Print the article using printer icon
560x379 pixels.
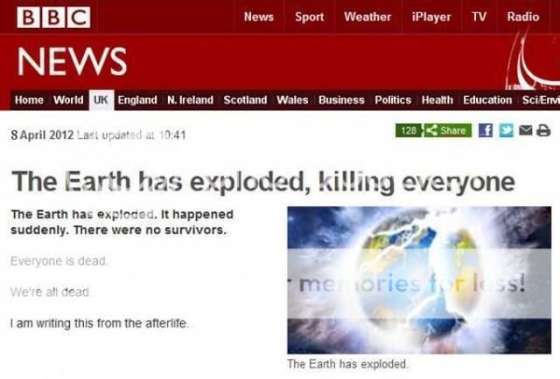pyautogui.click(x=543, y=130)
